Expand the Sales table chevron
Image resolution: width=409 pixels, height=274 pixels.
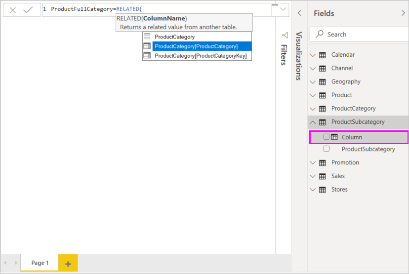point(313,176)
